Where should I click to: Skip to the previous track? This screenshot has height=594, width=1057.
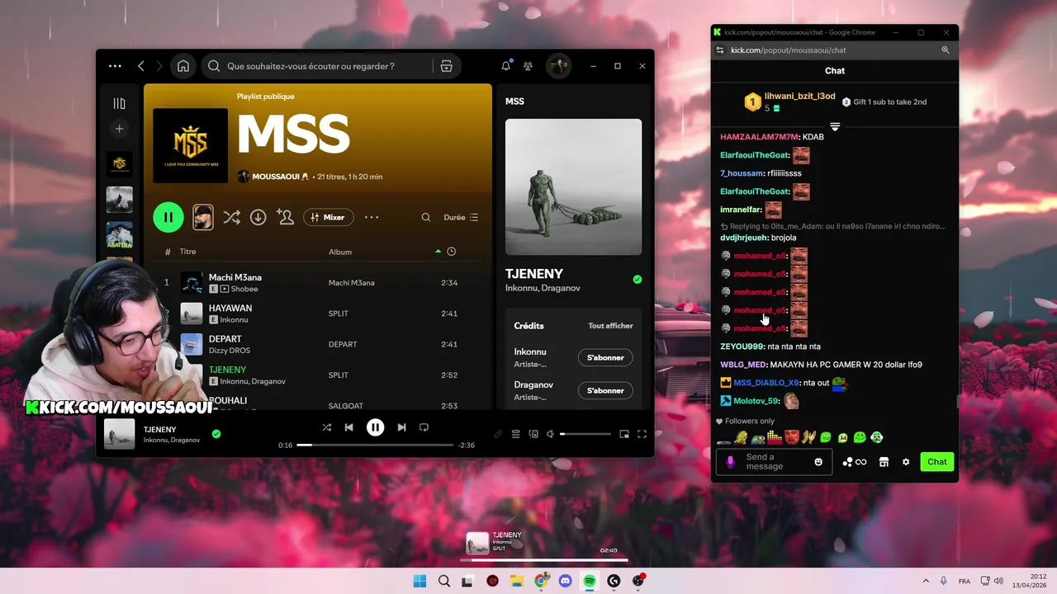point(349,427)
